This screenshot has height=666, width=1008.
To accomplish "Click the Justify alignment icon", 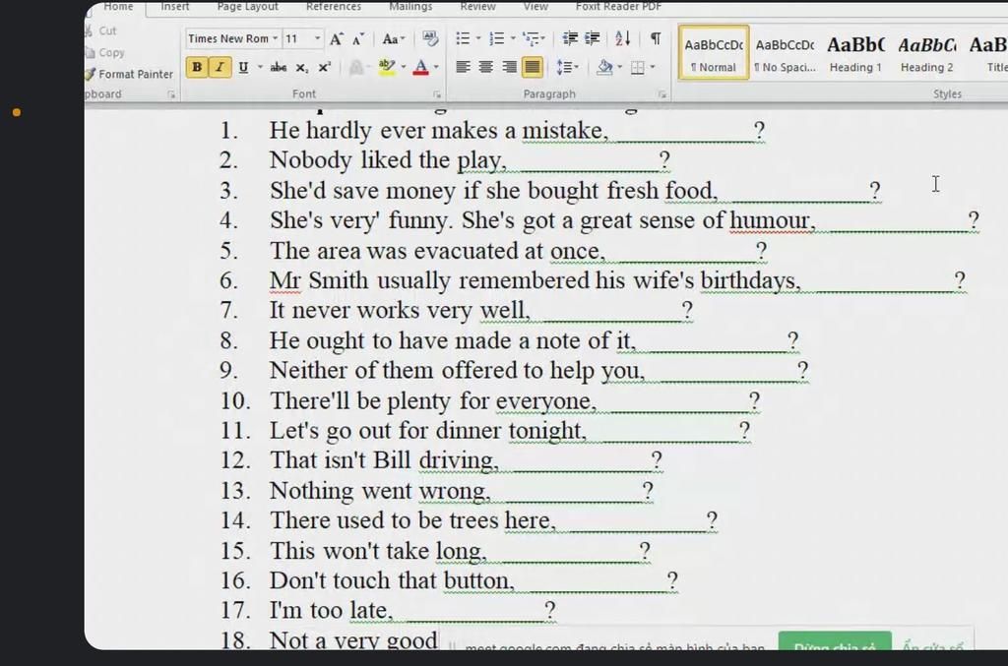I will tap(533, 67).
